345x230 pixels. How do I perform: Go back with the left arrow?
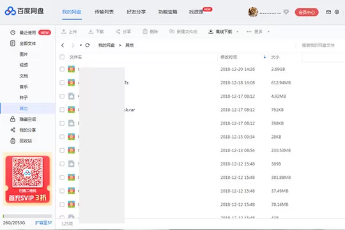click(x=63, y=45)
